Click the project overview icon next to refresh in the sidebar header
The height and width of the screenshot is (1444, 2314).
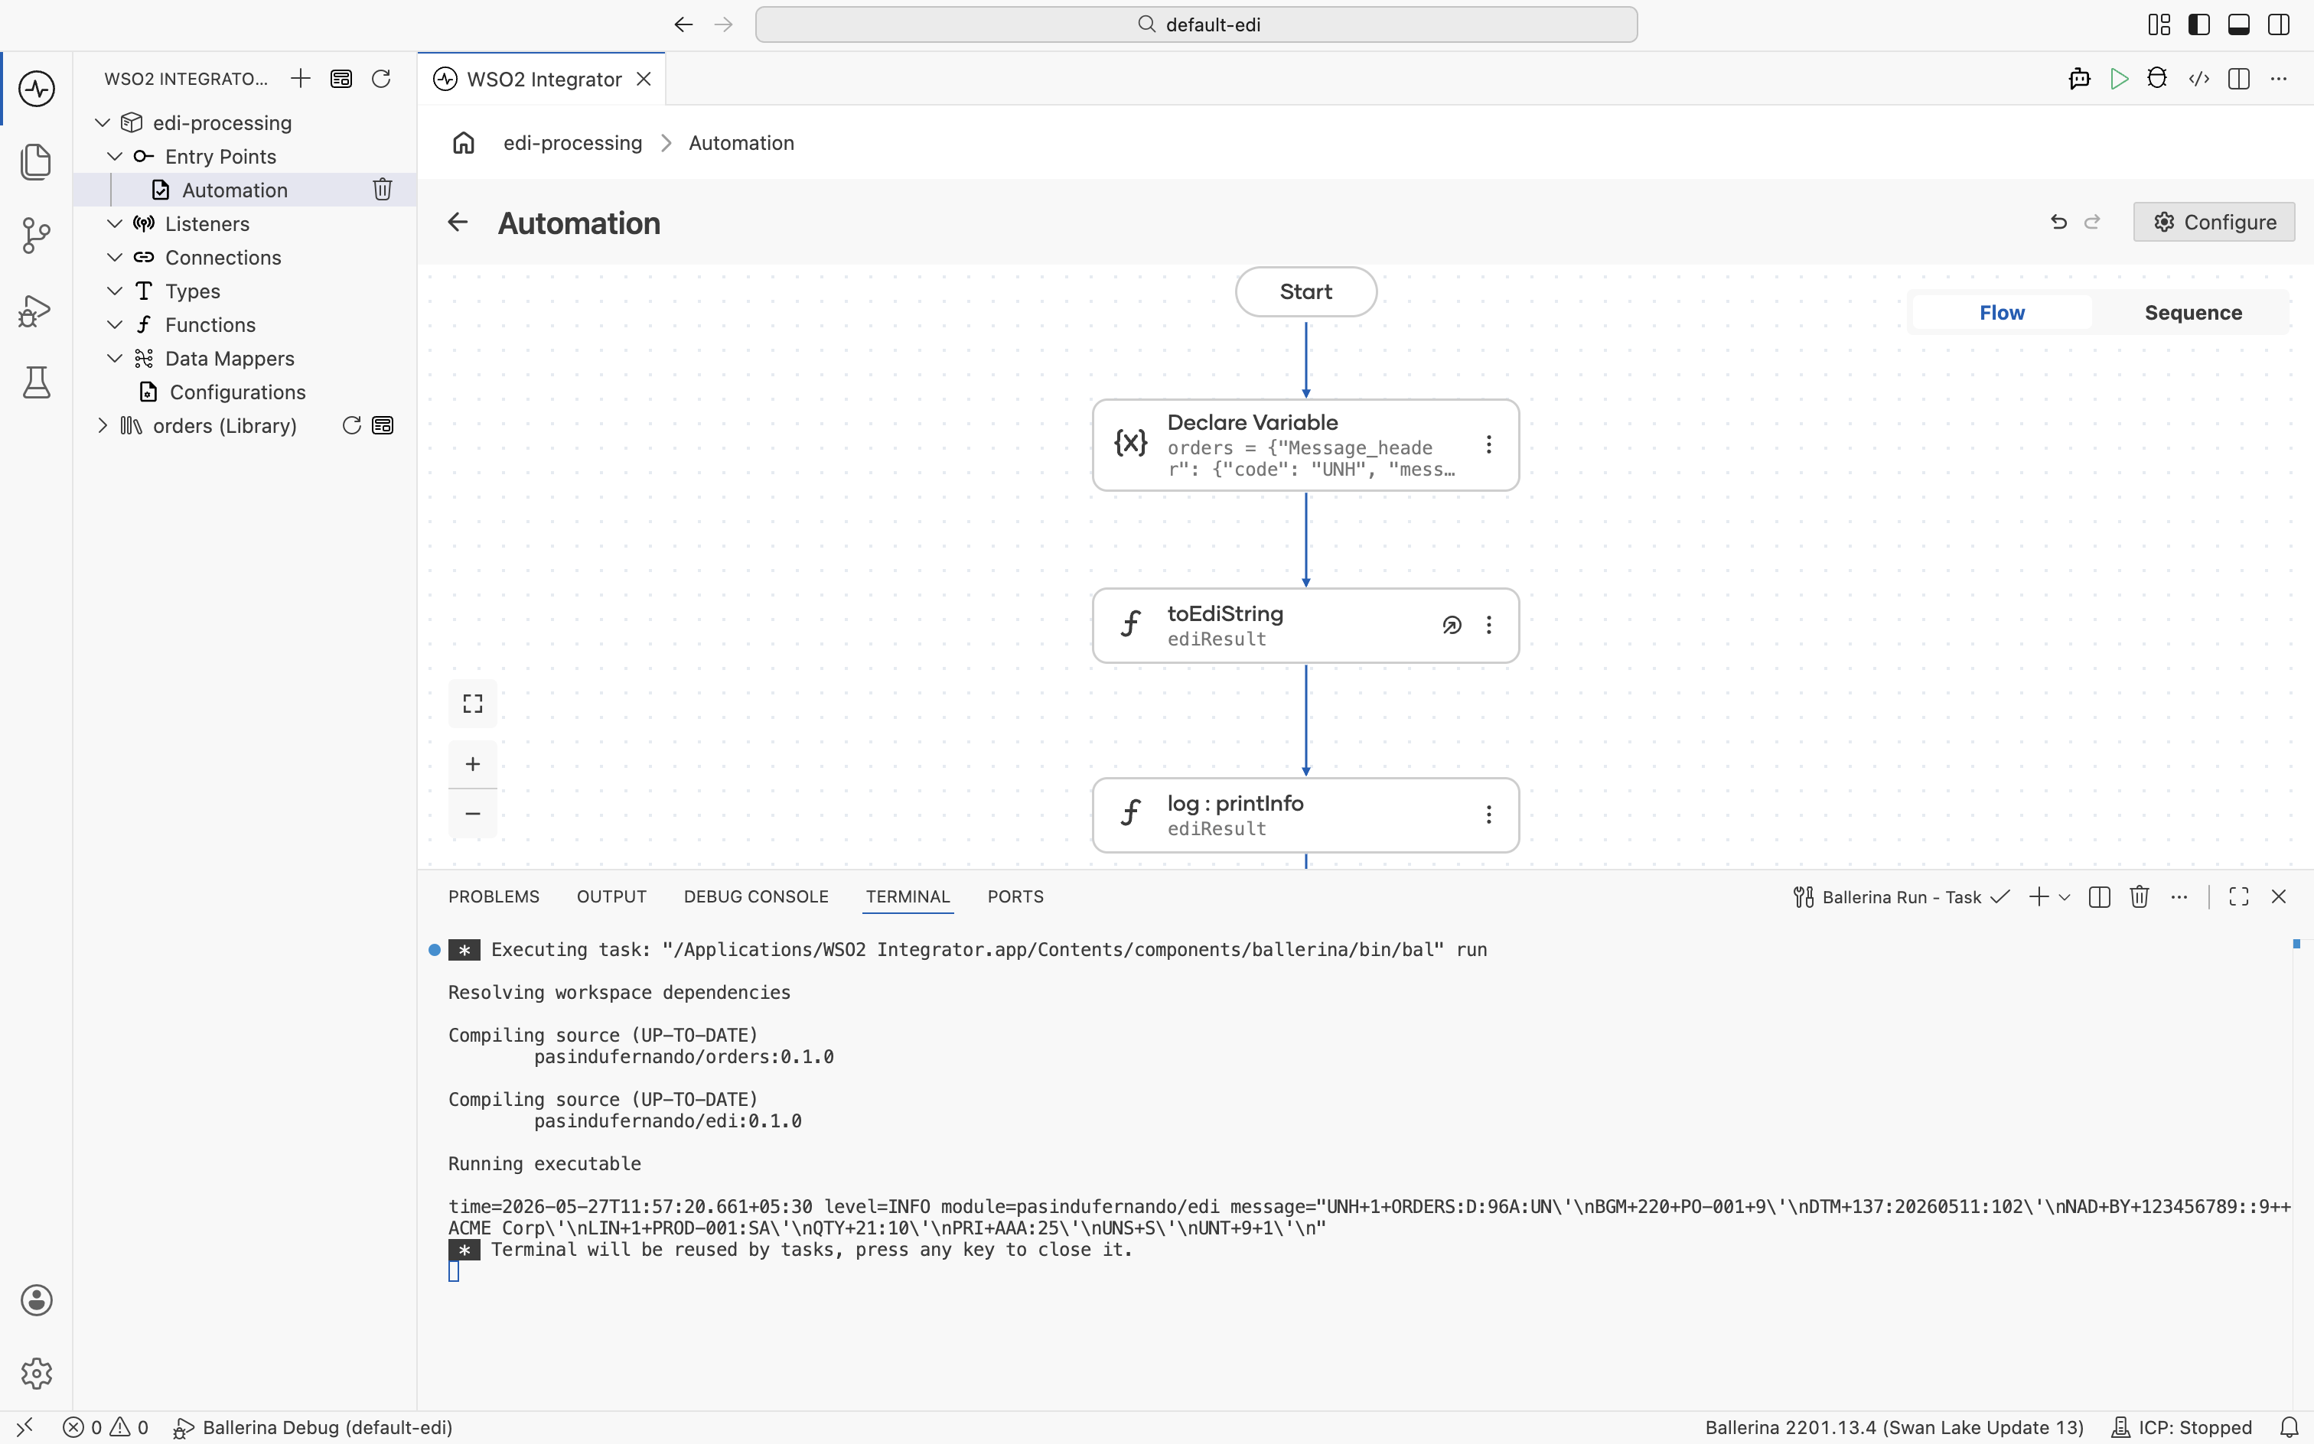(341, 78)
